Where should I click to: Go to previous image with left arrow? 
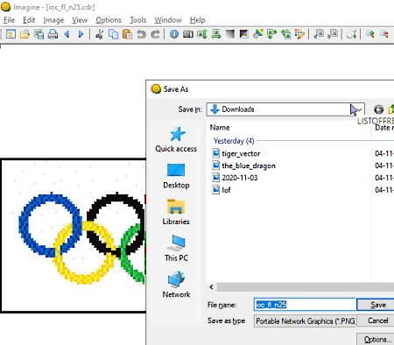click(67, 34)
